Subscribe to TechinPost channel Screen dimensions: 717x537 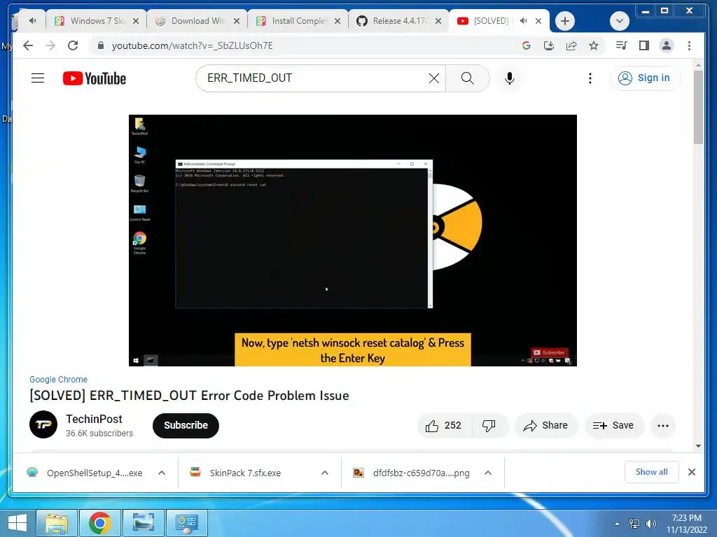[x=186, y=426]
